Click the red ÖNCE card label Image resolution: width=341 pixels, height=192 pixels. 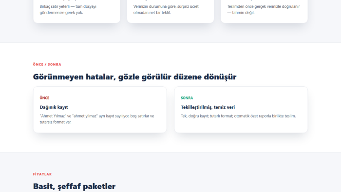(x=44, y=98)
